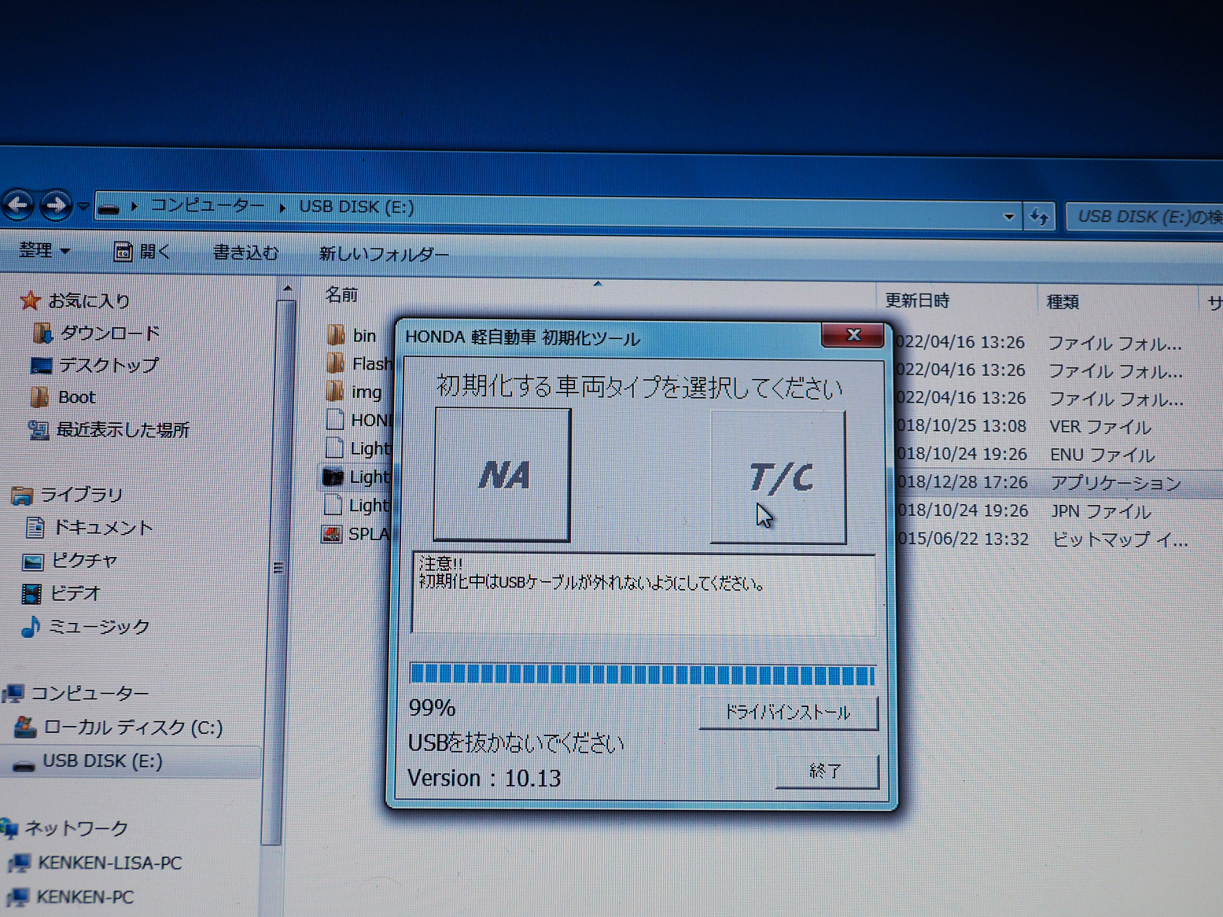Click コンピューター in address breadcrumb
The width and height of the screenshot is (1223, 917).
207,205
